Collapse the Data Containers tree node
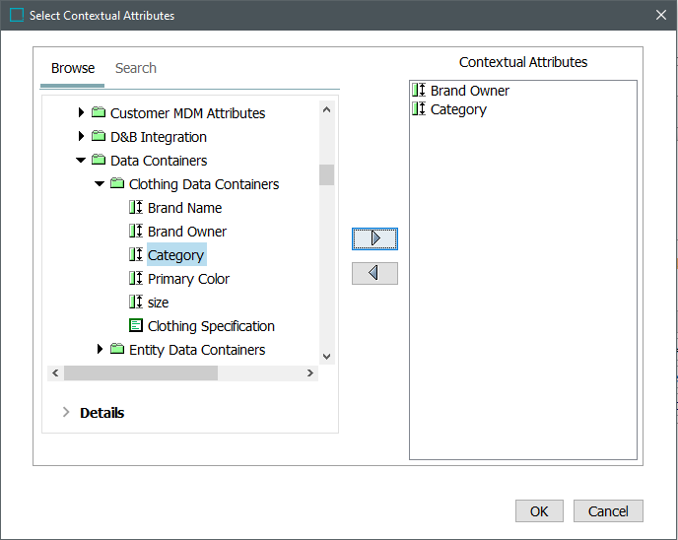This screenshot has height=540, width=678. pyautogui.click(x=81, y=161)
